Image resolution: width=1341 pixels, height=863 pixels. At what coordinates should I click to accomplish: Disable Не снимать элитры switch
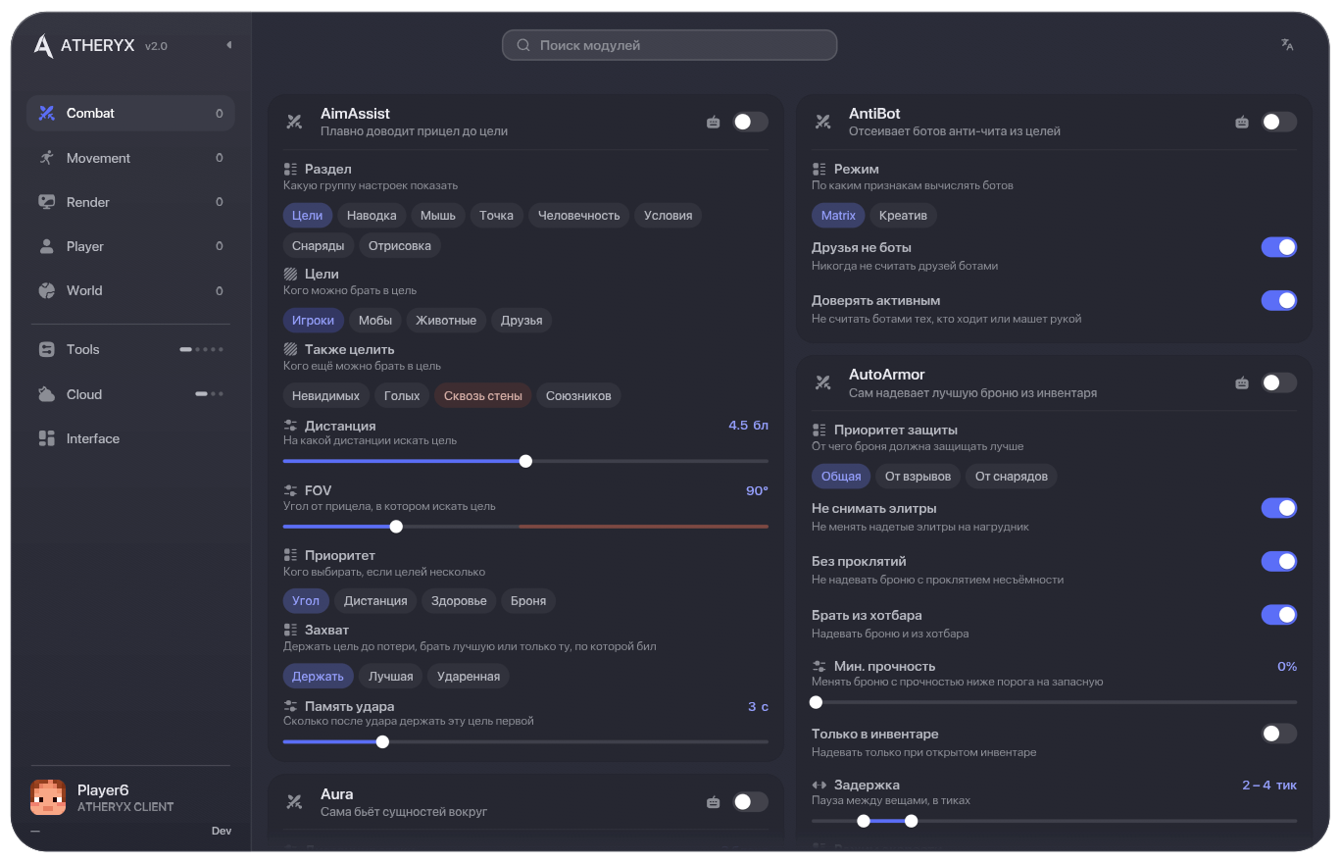1278,508
